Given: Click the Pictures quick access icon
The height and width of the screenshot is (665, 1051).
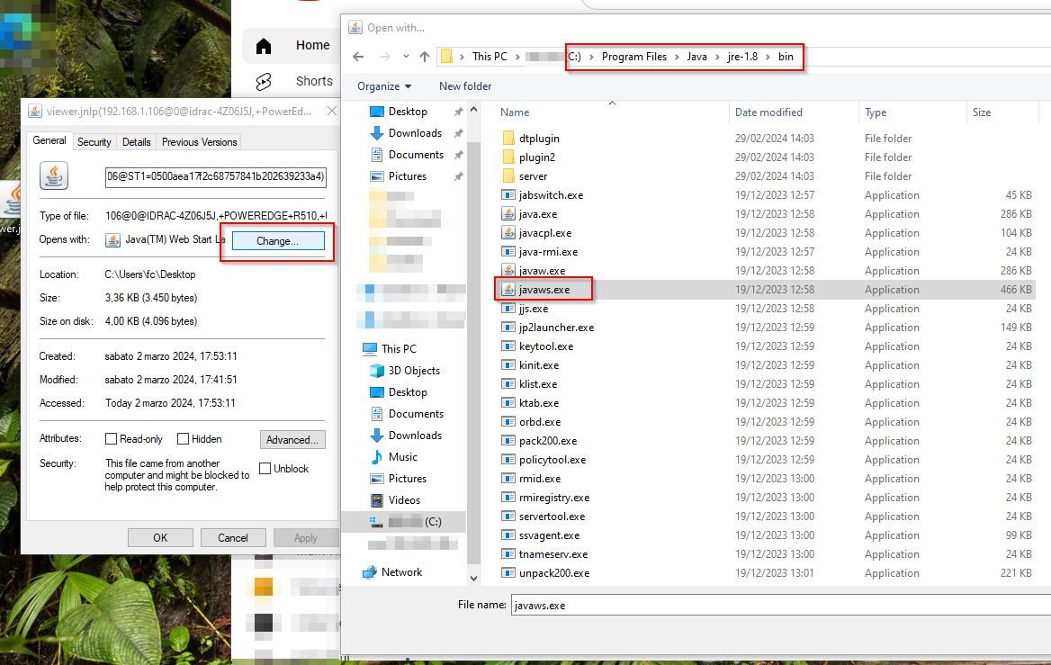Looking at the screenshot, I should 377,176.
